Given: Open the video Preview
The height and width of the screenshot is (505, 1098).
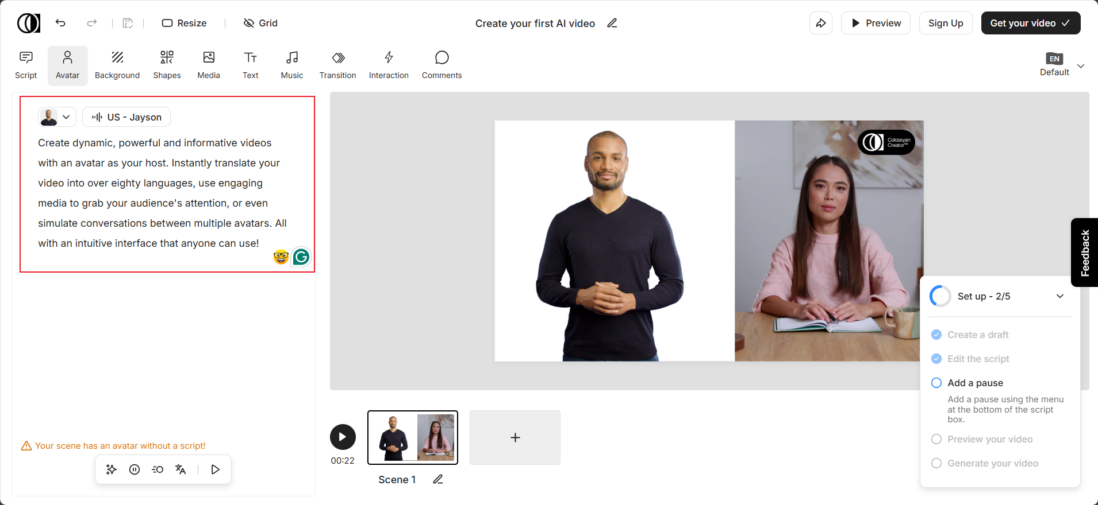Looking at the screenshot, I should point(876,23).
